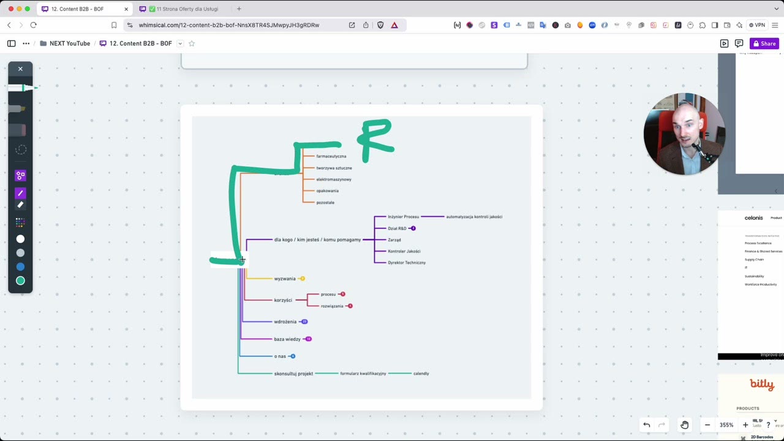Expand the rozwiązania node badge
Viewport: 784px width, 441px height.
pyautogui.click(x=350, y=306)
